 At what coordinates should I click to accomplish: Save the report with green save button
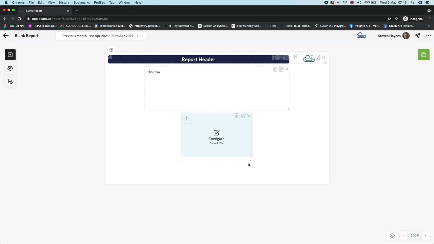[x=423, y=55]
